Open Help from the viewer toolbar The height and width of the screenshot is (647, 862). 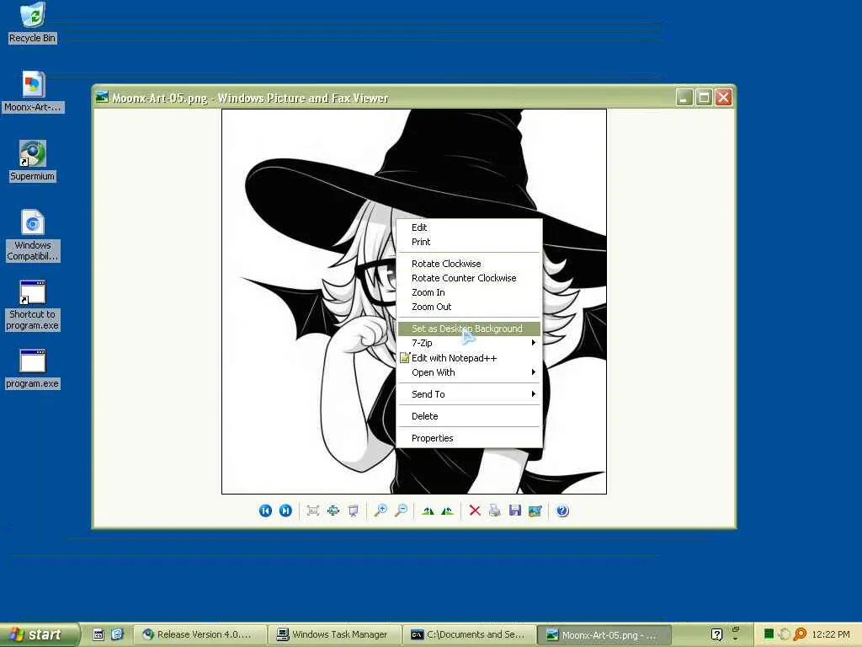click(x=562, y=511)
